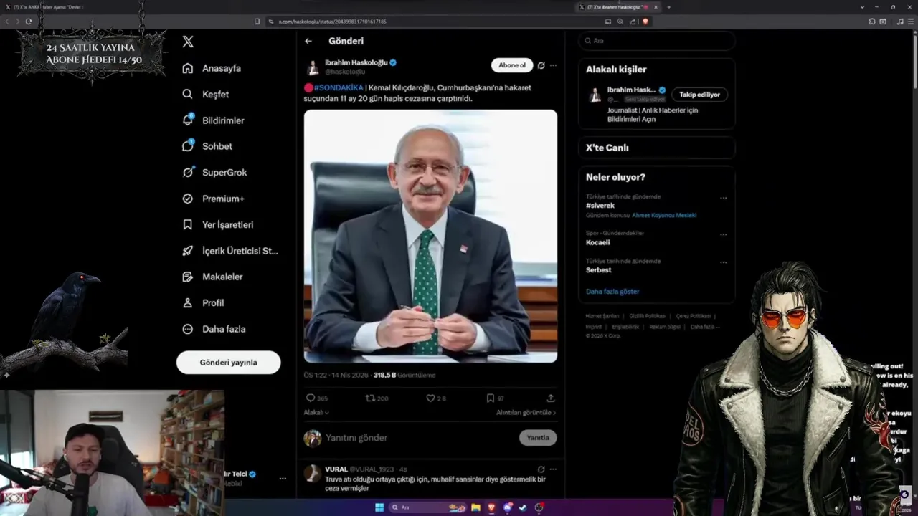Click browser reload icon
The image size is (918, 516).
29,21
